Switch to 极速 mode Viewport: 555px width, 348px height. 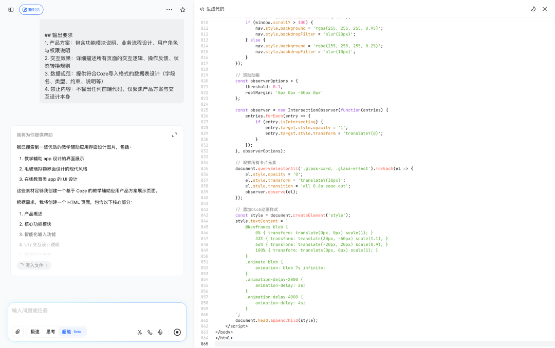click(x=34, y=332)
